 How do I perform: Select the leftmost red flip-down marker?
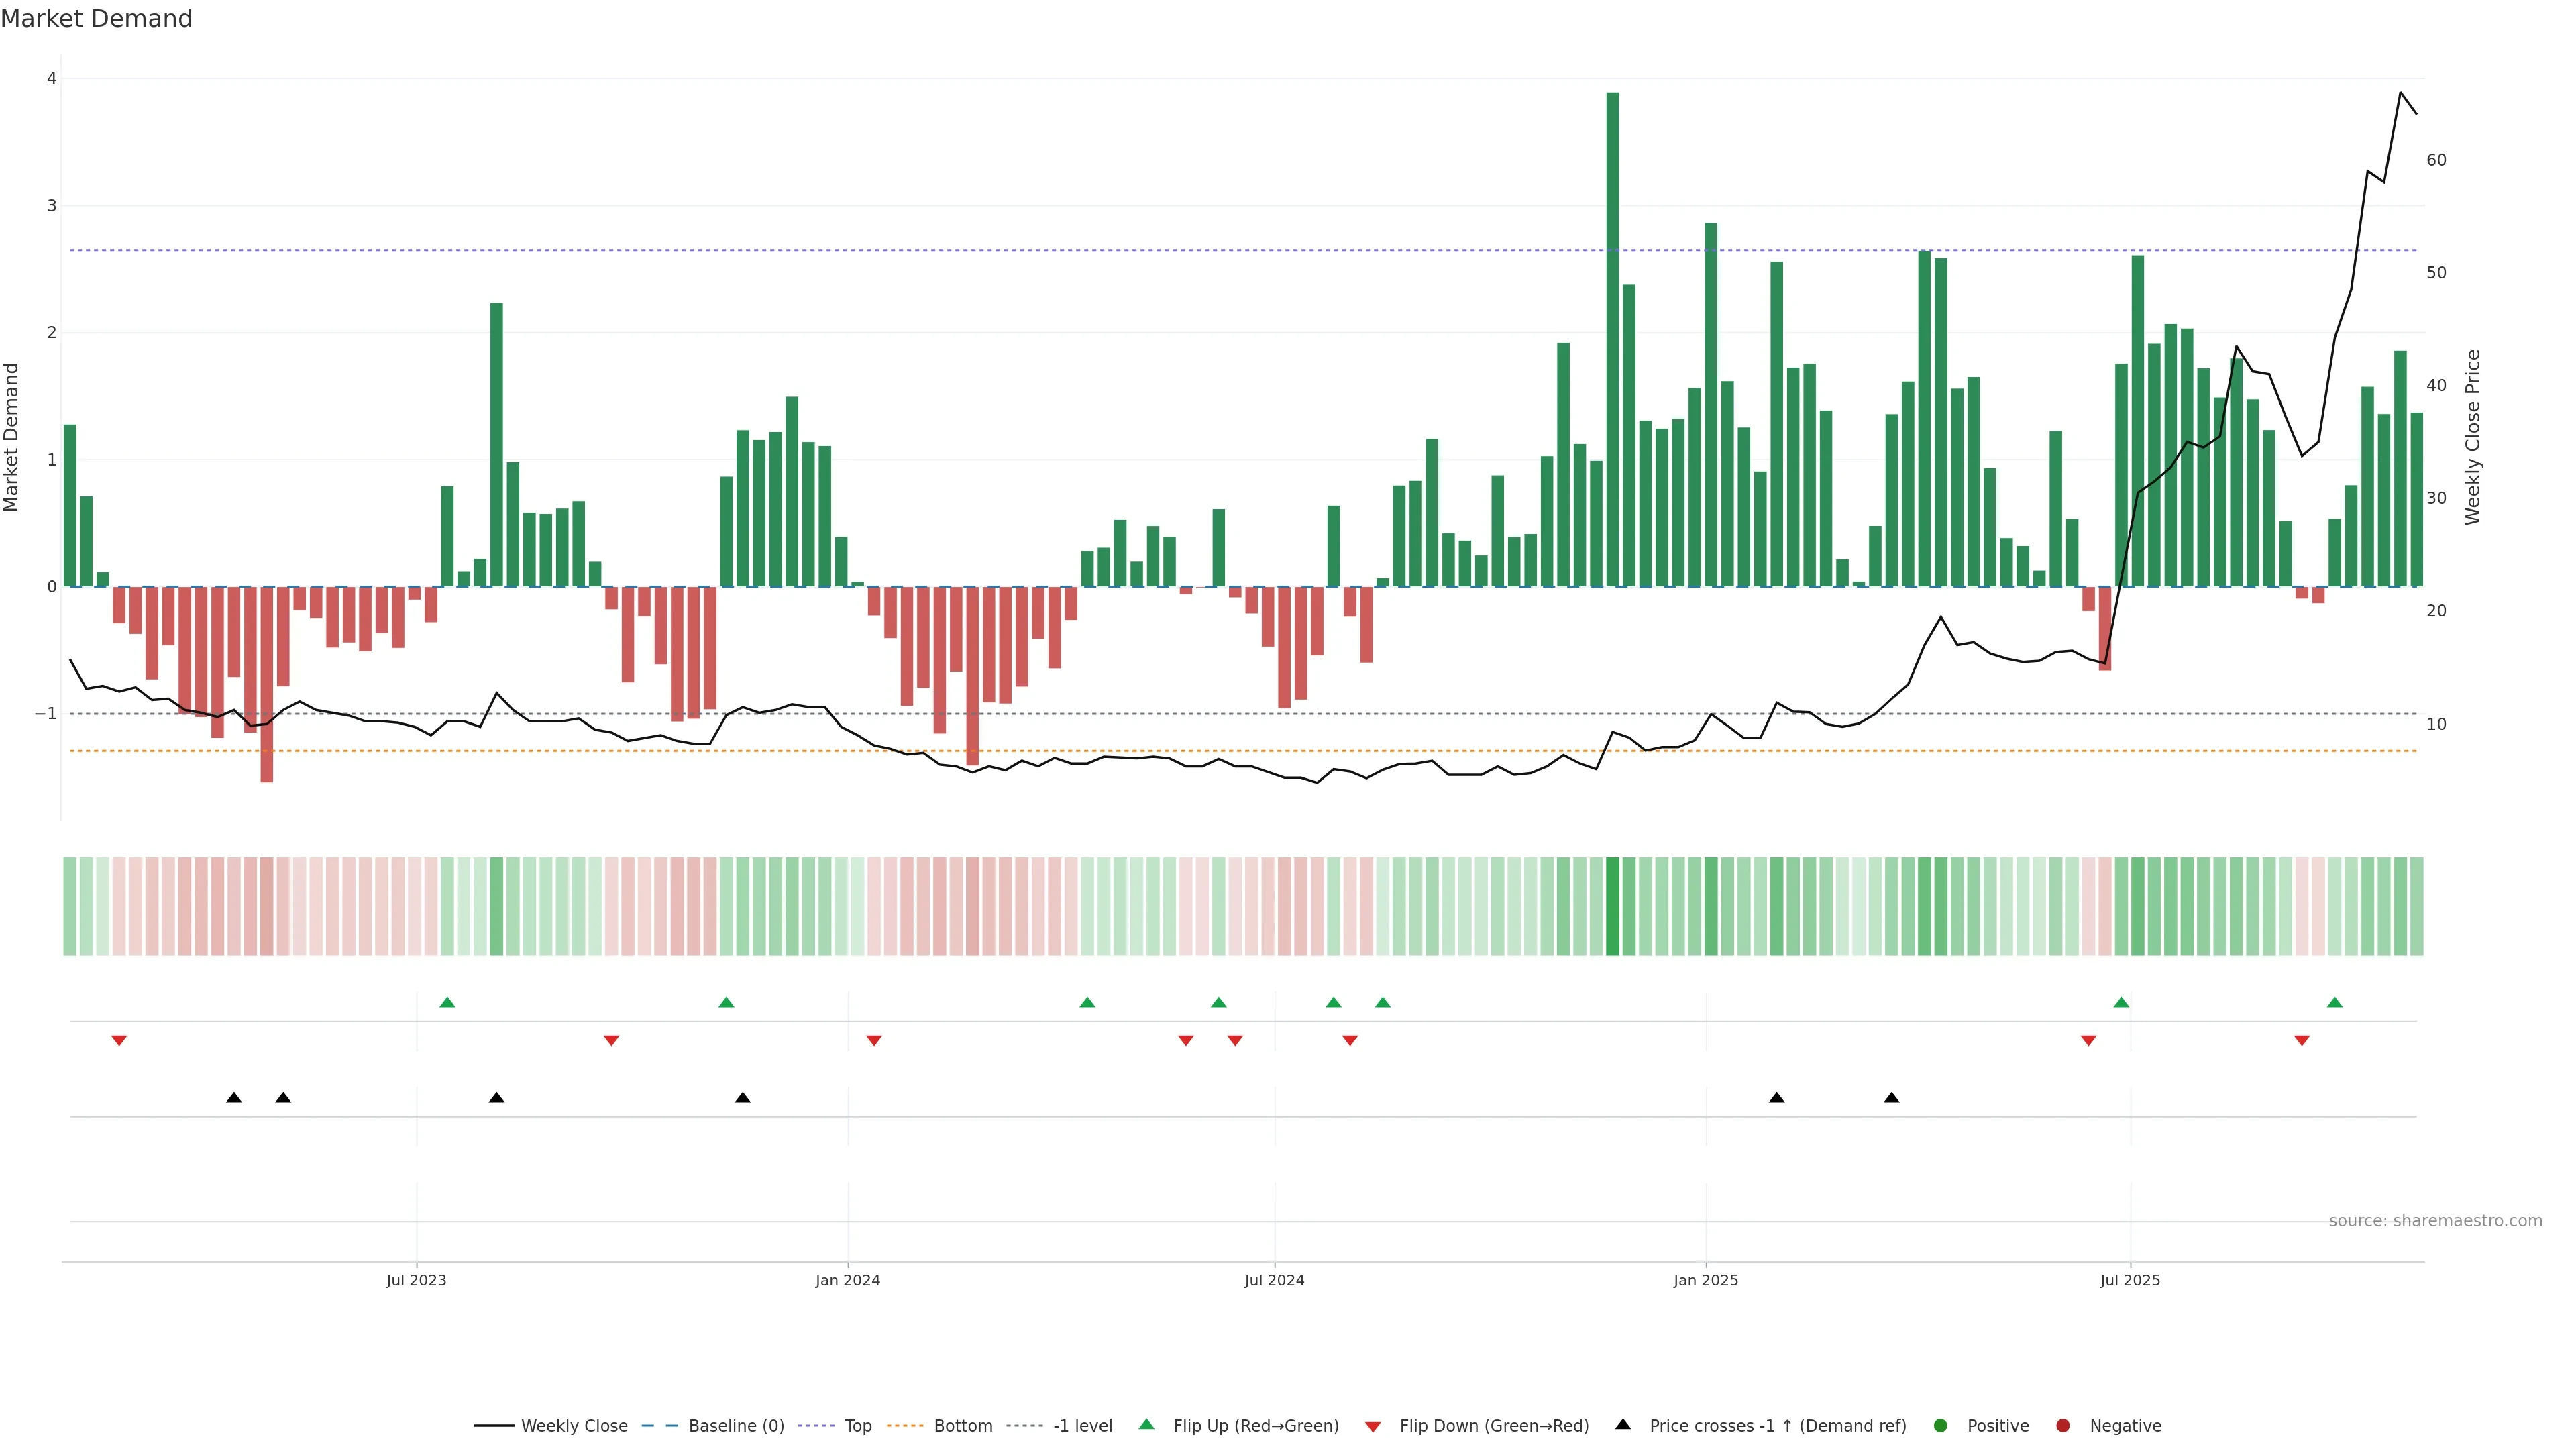point(119,1041)
